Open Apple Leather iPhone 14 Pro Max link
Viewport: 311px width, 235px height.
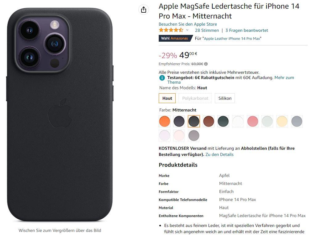(x=232, y=39)
